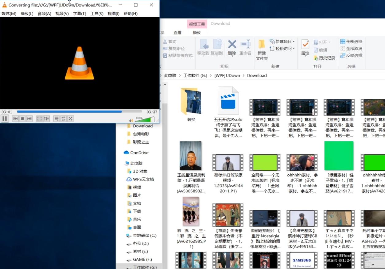Click the VLC seek progress bar
385x269 pixels.
pyautogui.click(x=79, y=112)
